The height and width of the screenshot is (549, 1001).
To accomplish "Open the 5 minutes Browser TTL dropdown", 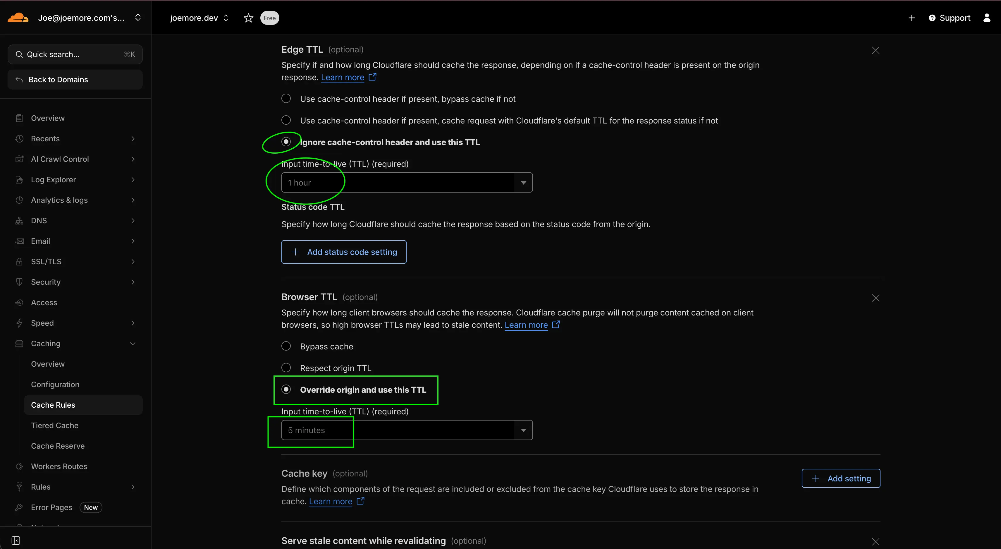I will point(523,430).
